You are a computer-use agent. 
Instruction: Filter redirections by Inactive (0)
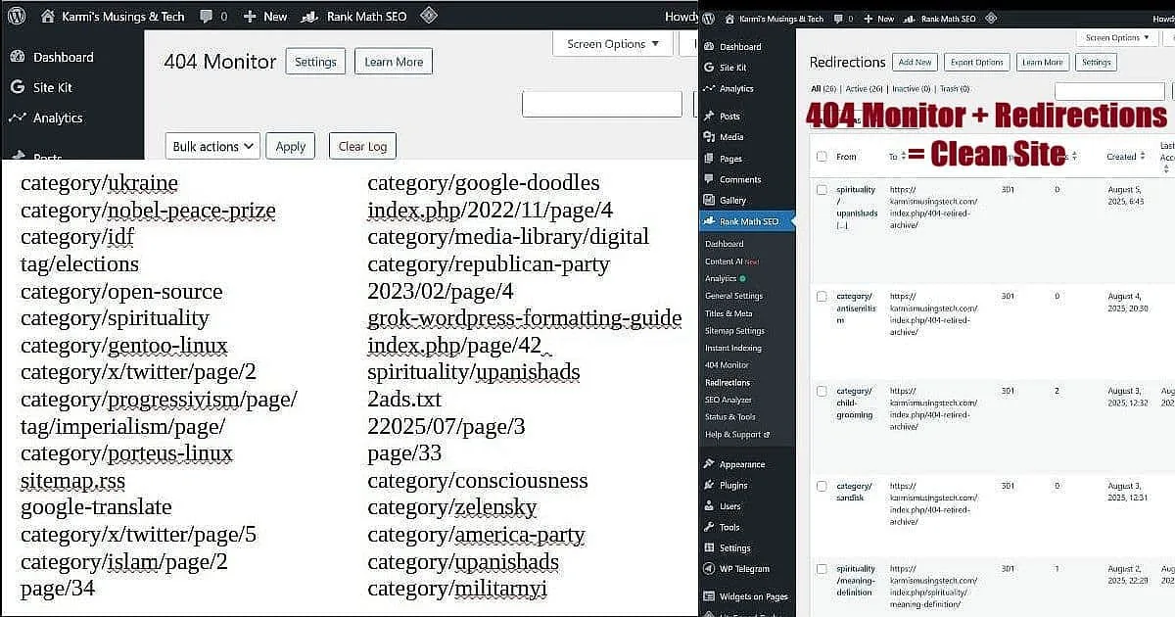click(913, 89)
